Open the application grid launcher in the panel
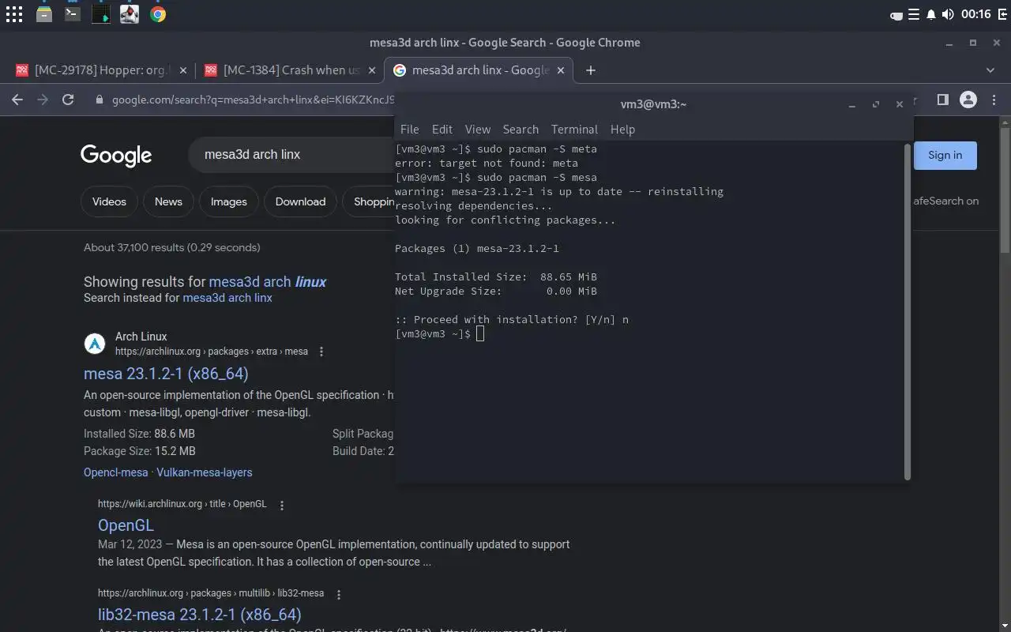This screenshot has width=1011, height=632. point(14,13)
